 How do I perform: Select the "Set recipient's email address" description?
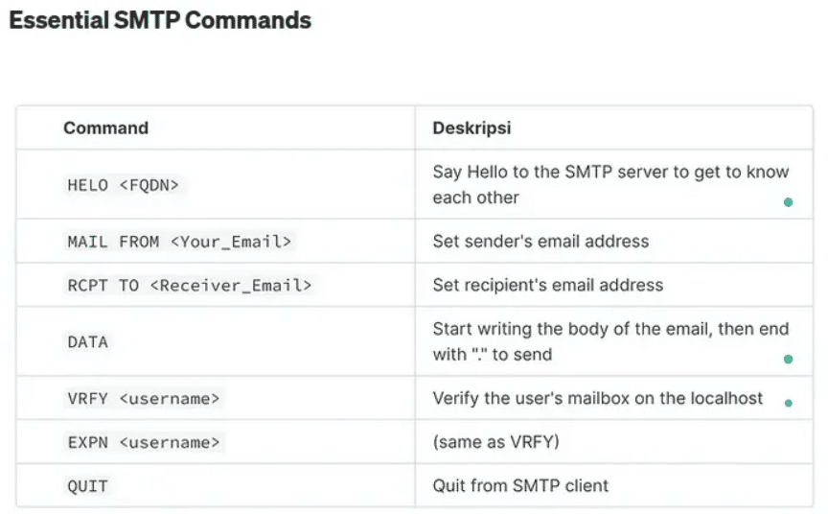coord(547,285)
